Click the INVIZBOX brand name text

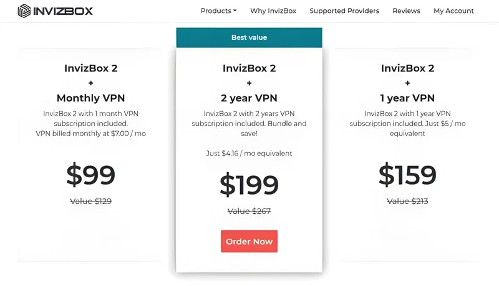62,11
